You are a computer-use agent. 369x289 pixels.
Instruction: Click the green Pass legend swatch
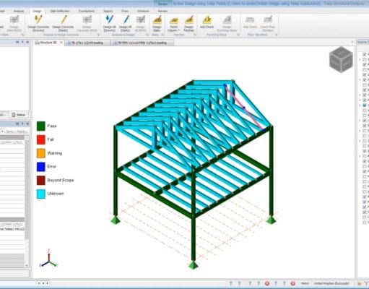[40, 126]
